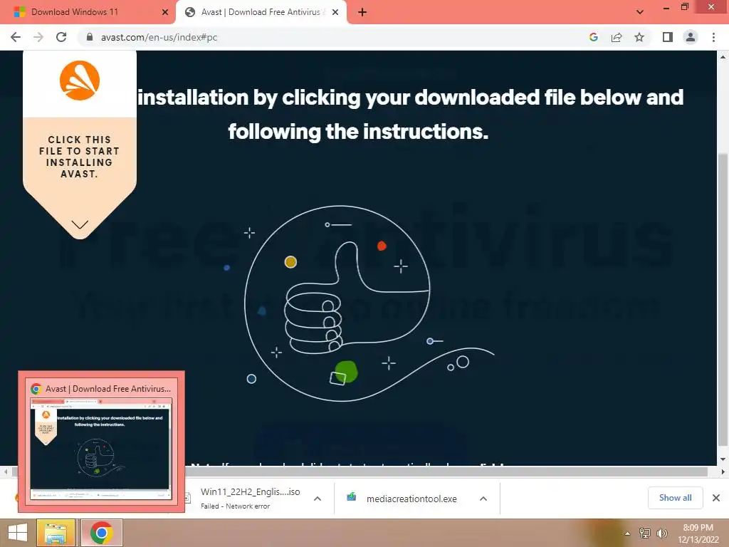The image size is (729, 547).
Task: Open the tab search dropdown
Action: (x=640, y=12)
